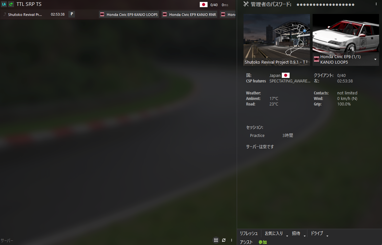The height and width of the screenshot is (245, 382).
Task: Click the Grip value 100.0%
Action: [344, 104]
